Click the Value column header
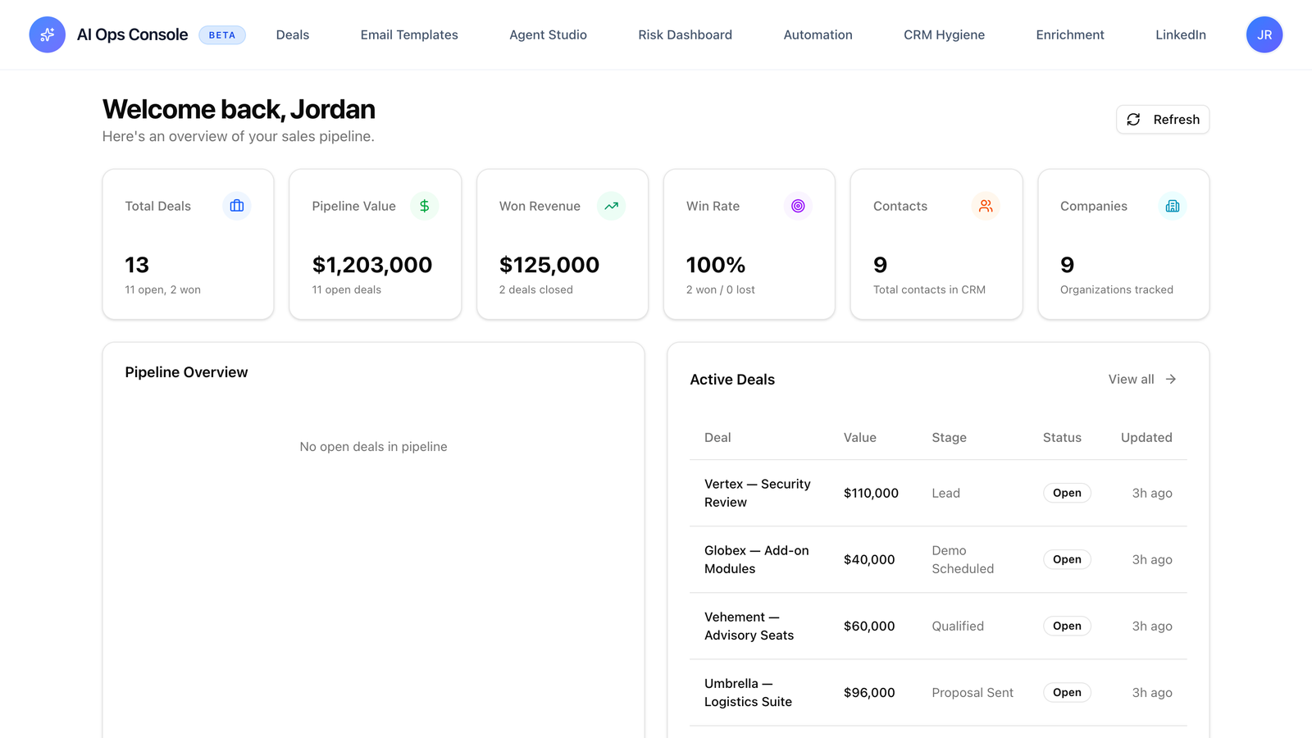Viewport: 1312px width, 738px height. pos(860,437)
